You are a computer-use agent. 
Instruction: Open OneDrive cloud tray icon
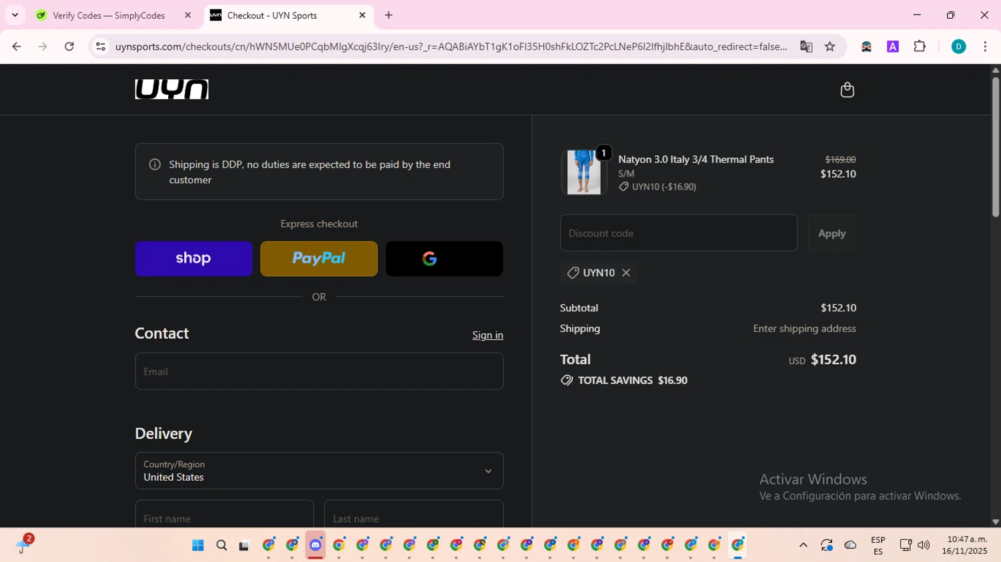click(850, 545)
